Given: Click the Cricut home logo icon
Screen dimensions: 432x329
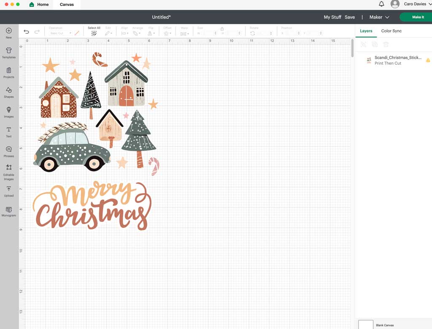Looking at the screenshot, I should (x=32, y=4).
